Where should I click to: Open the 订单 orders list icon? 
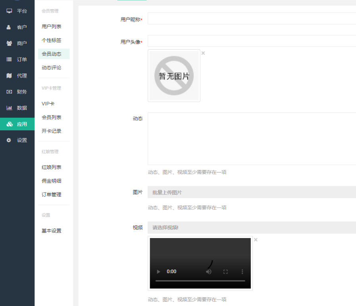[9, 59]
